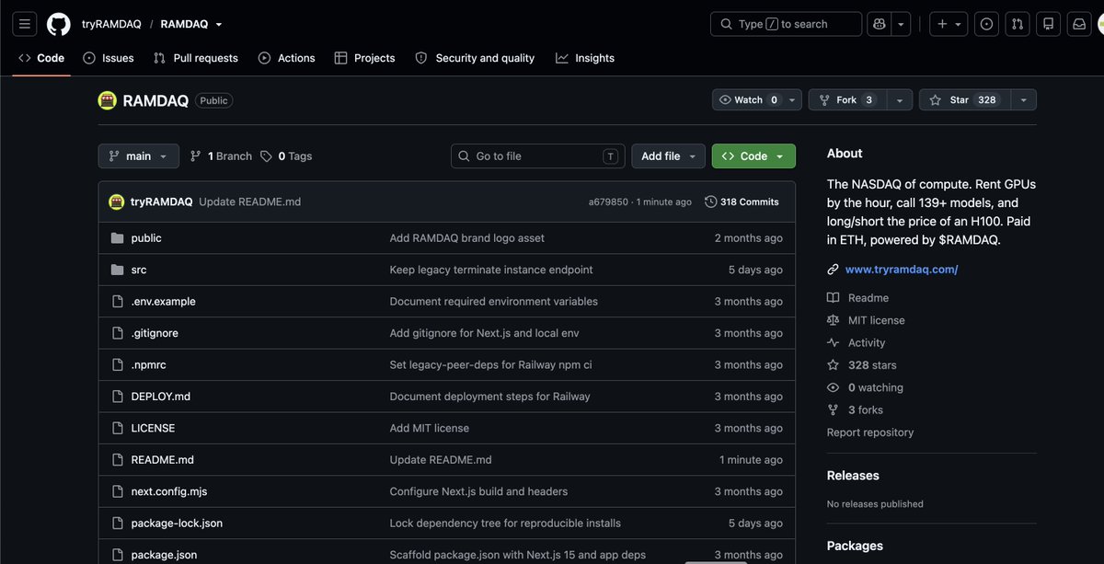Open the Insights tab
Viewport: 1104px width, 564px height.
[585, 58]
